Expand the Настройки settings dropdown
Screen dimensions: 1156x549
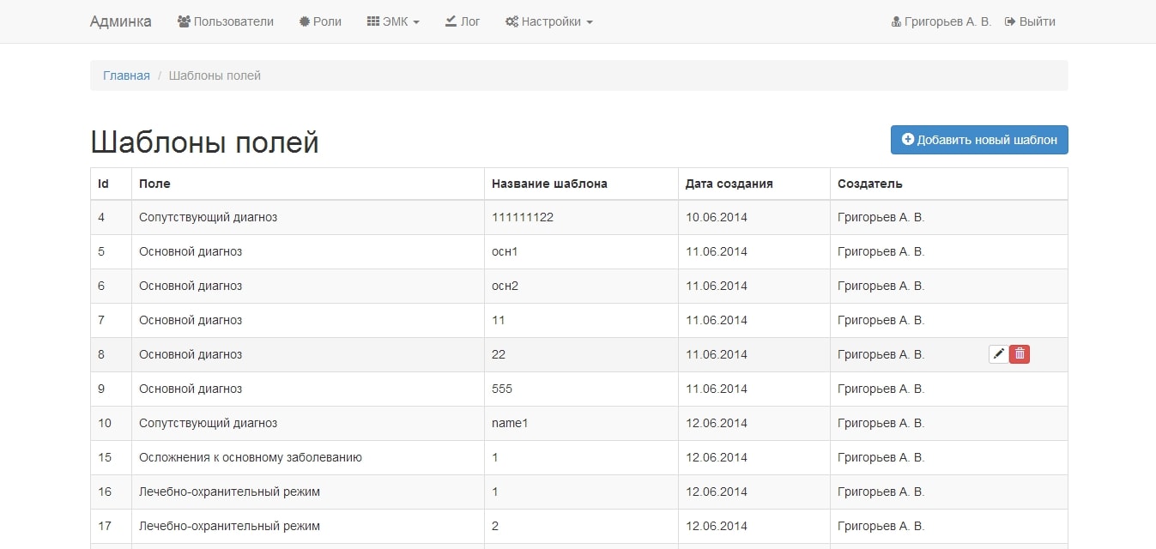click(x=549, y=21)
